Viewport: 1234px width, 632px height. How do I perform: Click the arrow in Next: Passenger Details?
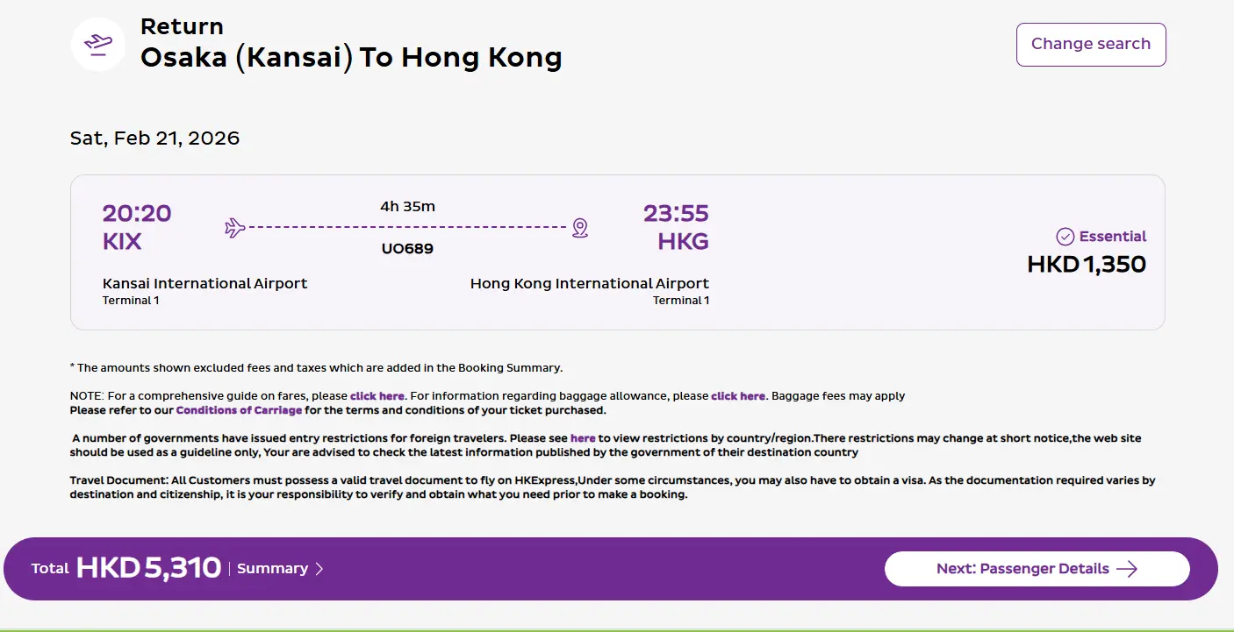tap(1127, 569)
